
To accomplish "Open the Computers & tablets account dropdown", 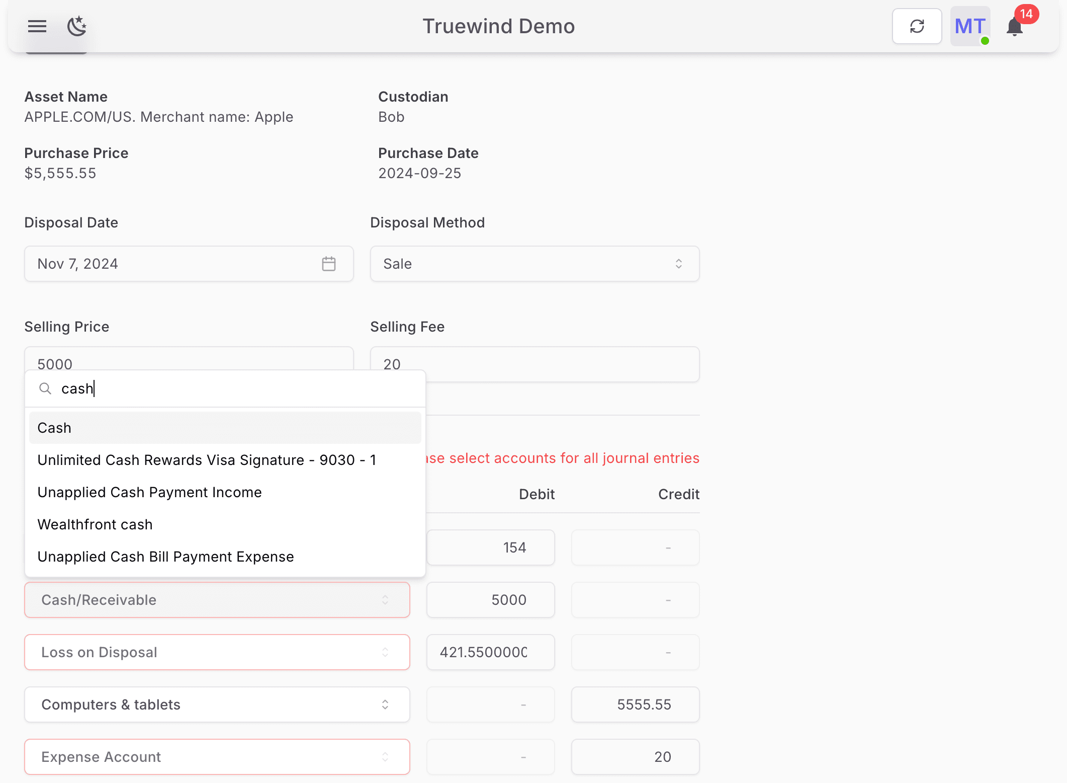I will coord(217,704).
